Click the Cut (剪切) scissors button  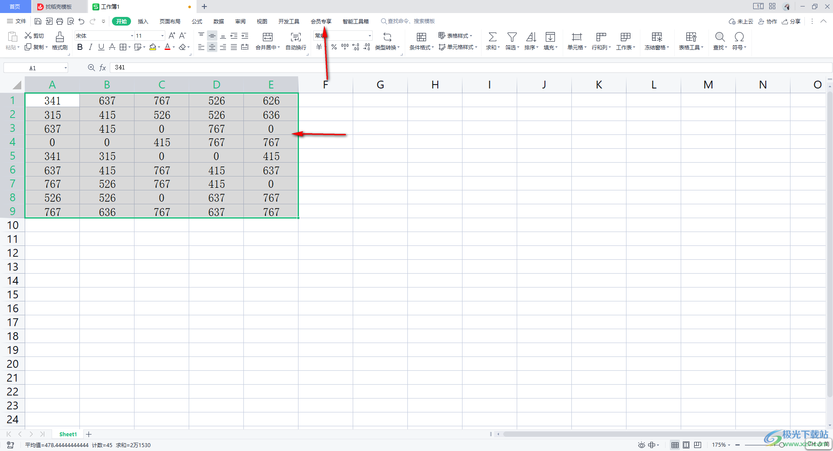[34, 36]
